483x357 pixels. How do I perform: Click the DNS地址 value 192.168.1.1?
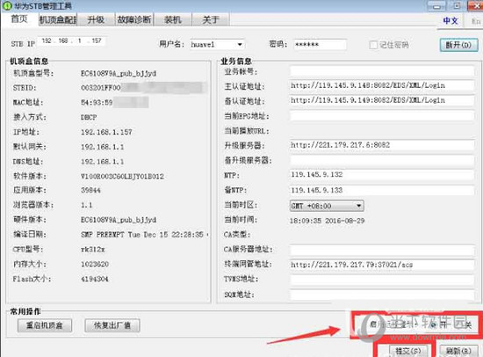pos(102,162)
